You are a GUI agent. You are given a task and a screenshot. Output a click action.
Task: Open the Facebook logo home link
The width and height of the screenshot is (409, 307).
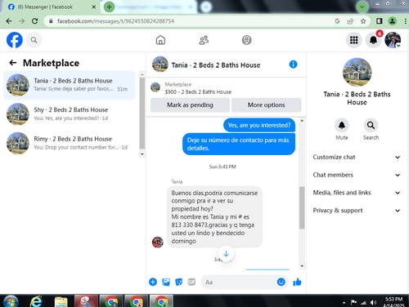(15, 40)
